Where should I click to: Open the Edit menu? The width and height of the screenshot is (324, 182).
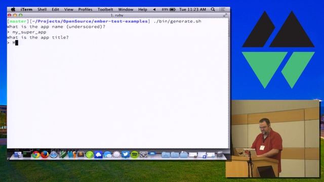(55, 10)
